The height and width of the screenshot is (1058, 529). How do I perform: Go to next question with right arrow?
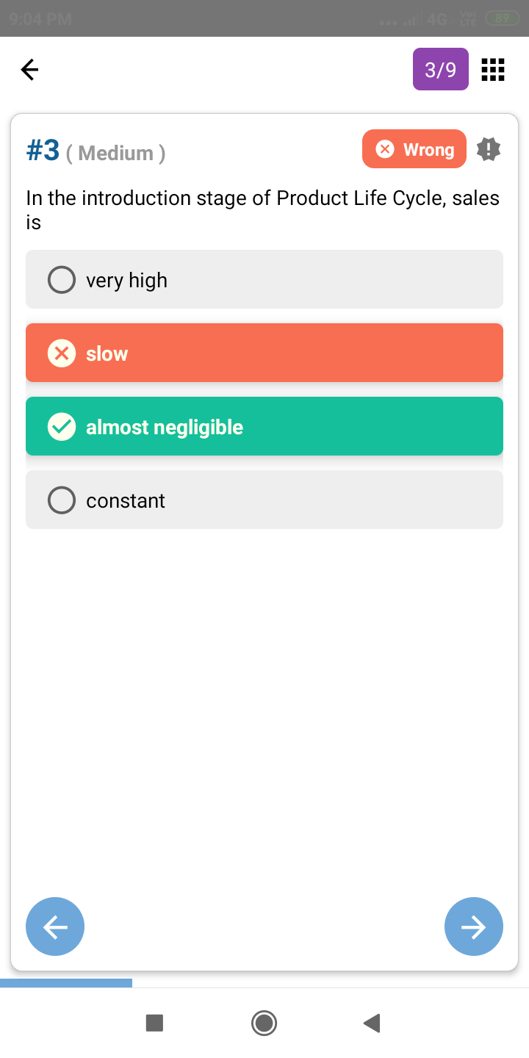click(474, 926)
